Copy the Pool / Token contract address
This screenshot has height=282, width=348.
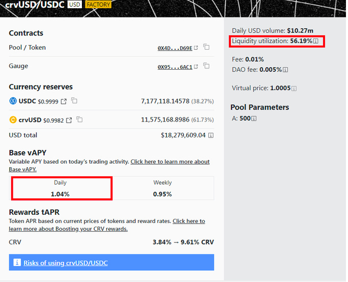[x=206, y=47]
